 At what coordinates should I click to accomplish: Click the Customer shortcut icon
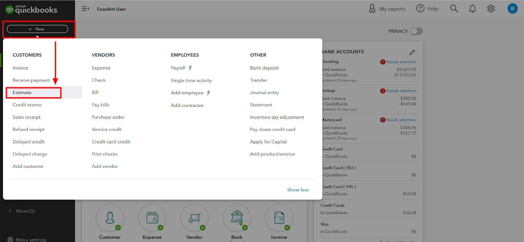[110, 218]
